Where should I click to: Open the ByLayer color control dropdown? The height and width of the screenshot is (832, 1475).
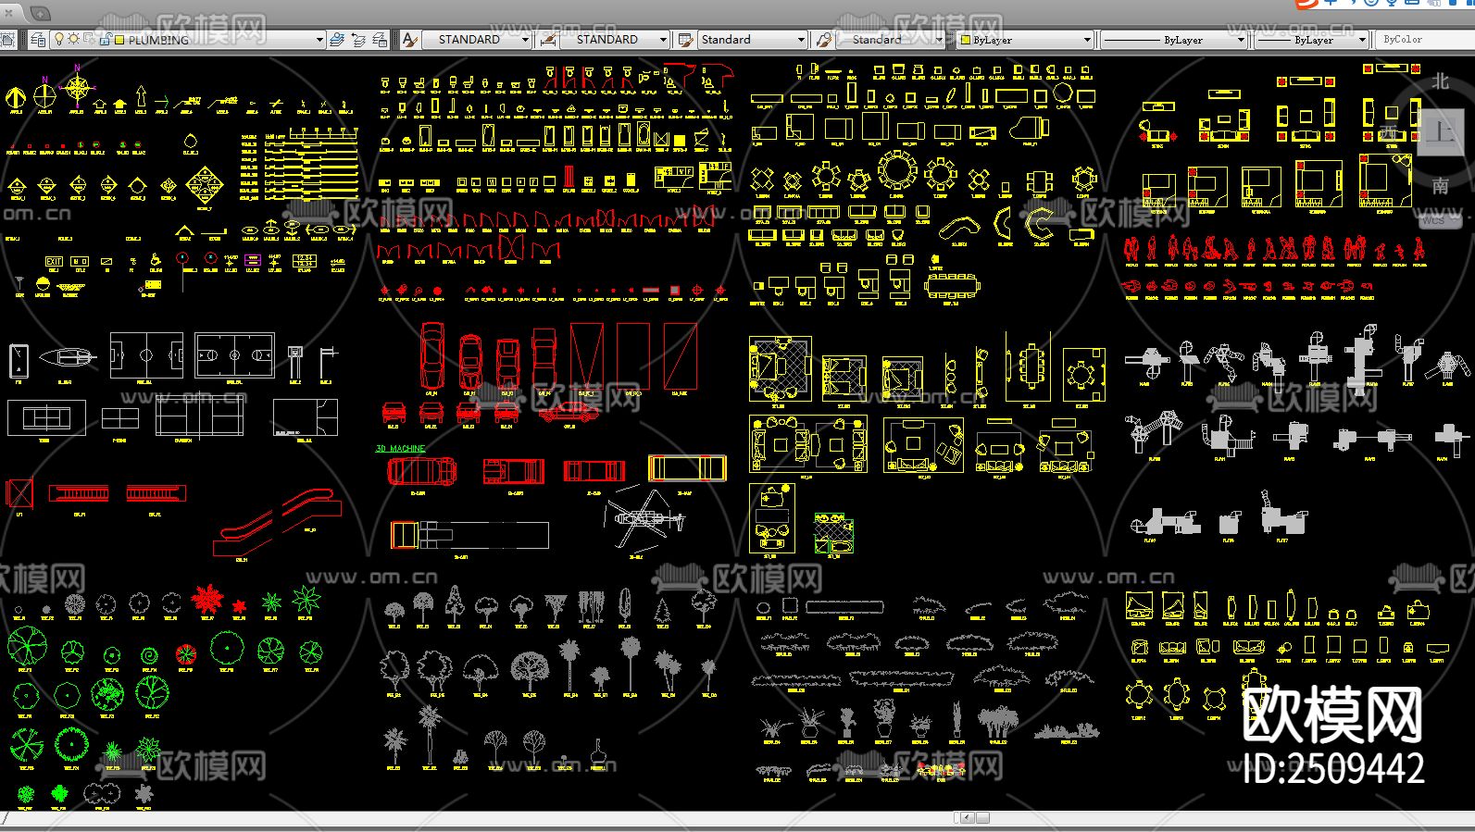1087,40
